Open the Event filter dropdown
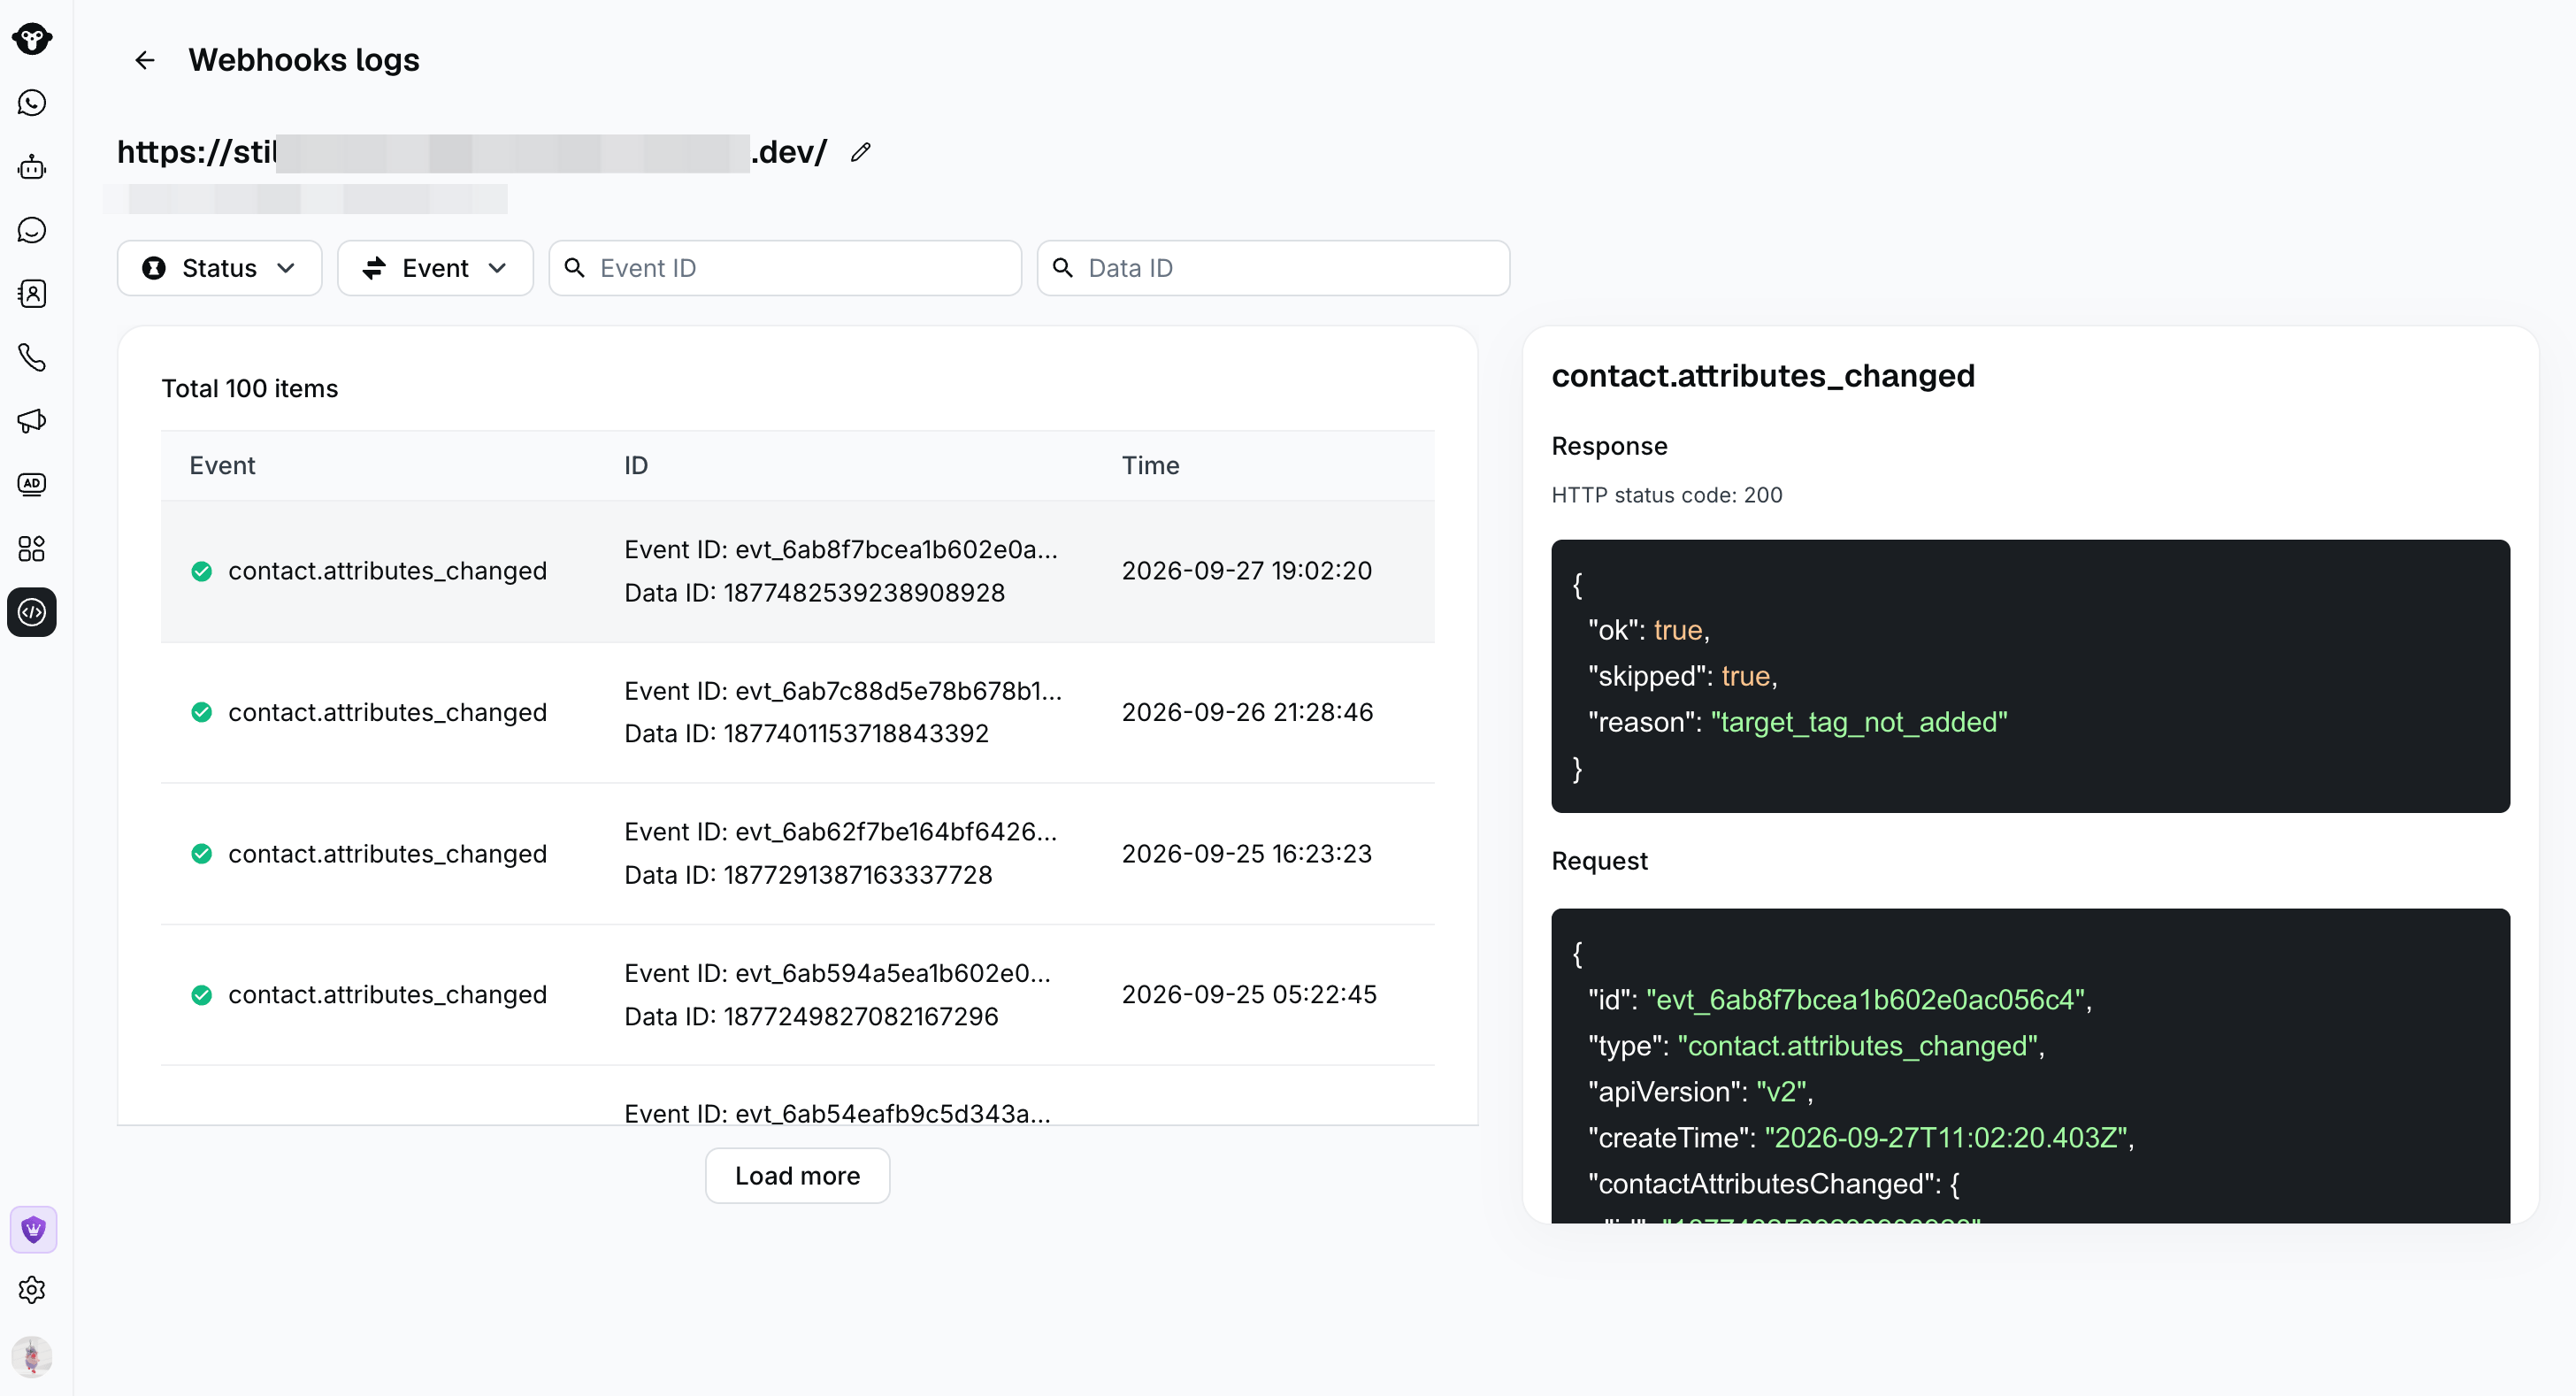The height and width of the screenshot is (1396, 2576). (435, 268)
